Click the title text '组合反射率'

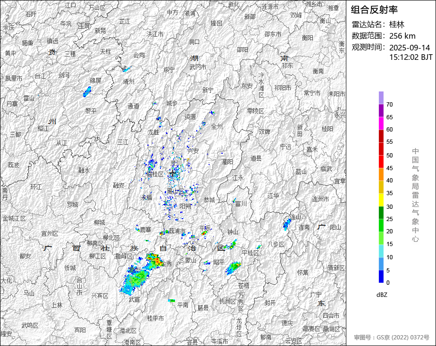point(374,10)
